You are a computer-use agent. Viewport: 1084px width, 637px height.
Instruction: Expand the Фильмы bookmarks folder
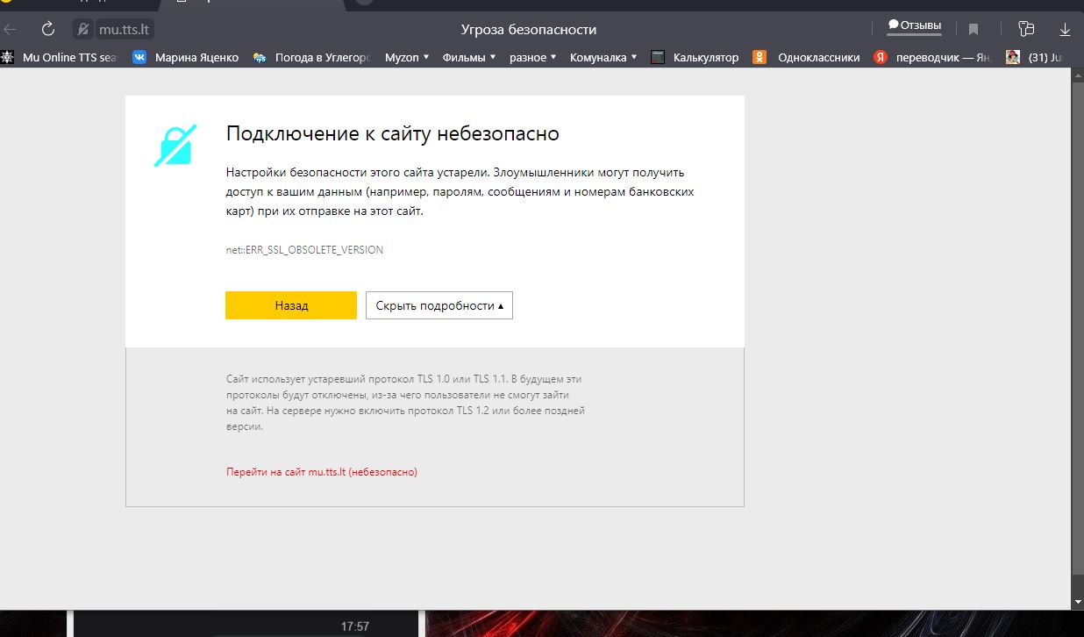coord(469,57)
